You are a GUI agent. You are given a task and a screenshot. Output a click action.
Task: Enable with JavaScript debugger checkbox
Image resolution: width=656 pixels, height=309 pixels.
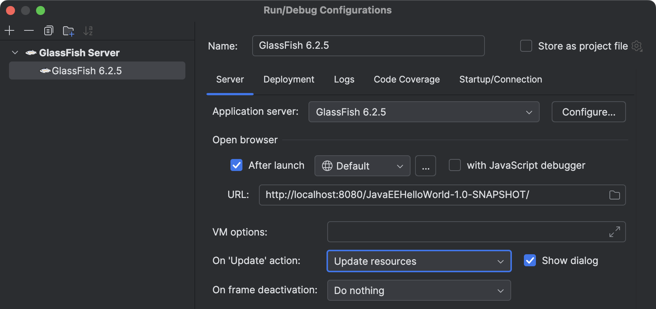point(455,165)
